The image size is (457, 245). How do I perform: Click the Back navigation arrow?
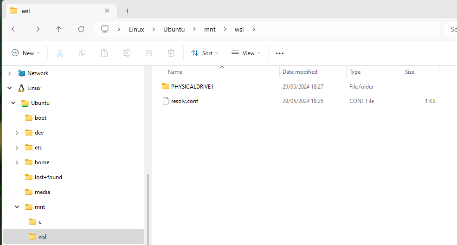[14, 29]
